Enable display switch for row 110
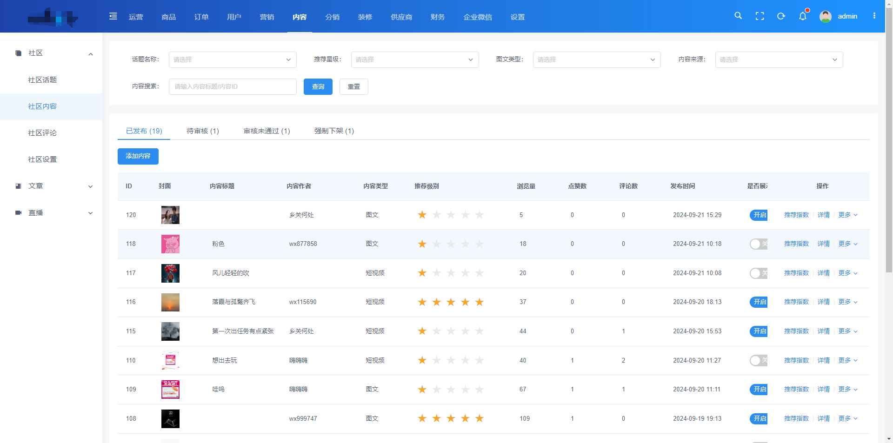Image resolution: width=893 pixels, height=443 pixels. 759,360
